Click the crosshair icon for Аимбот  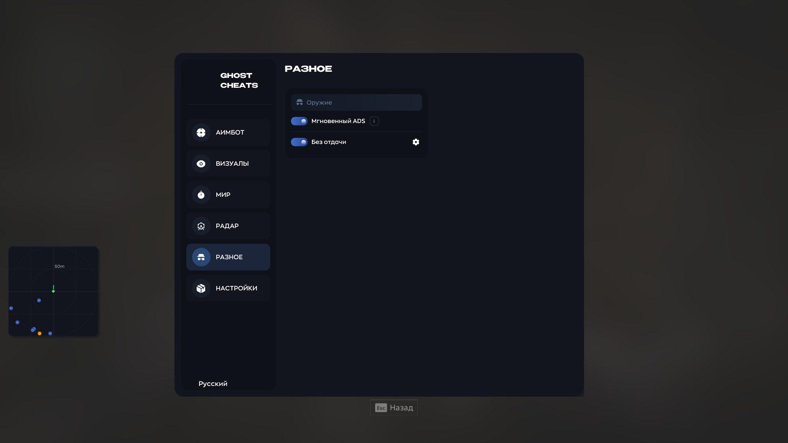tap(201, 132)
